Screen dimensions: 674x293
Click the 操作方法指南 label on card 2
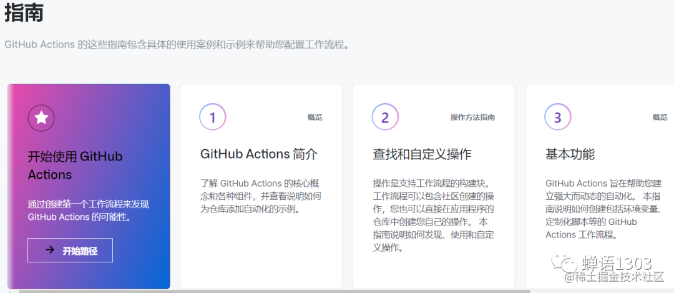coord(472,117)
